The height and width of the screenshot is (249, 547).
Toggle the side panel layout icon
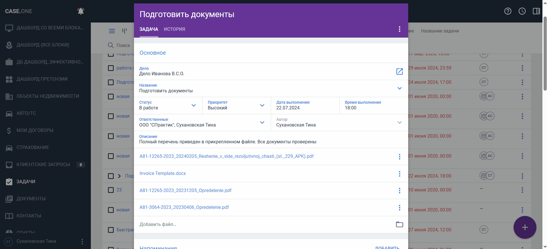(x=536, y=11)
